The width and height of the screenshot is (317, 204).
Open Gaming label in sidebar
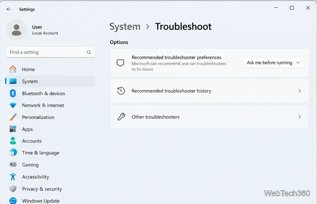[30, 165]
